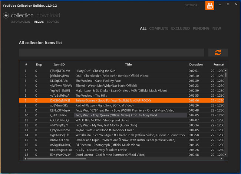This screenshot has width=241, height=174.
Task: Sort by the # column header
Action: [26, 64]
